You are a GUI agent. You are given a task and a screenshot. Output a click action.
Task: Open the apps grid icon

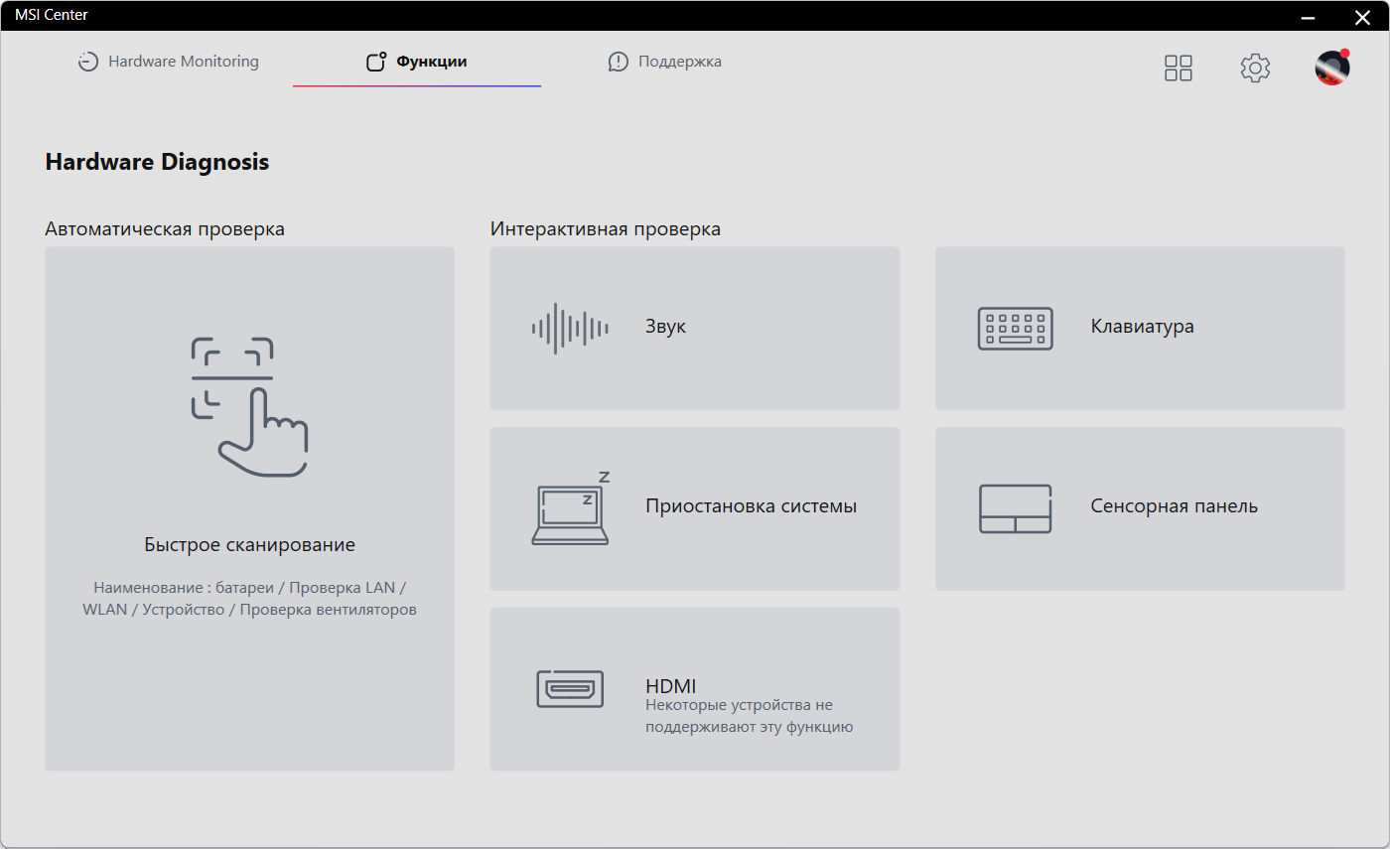pyautogui.click(x=1179, y=68)
